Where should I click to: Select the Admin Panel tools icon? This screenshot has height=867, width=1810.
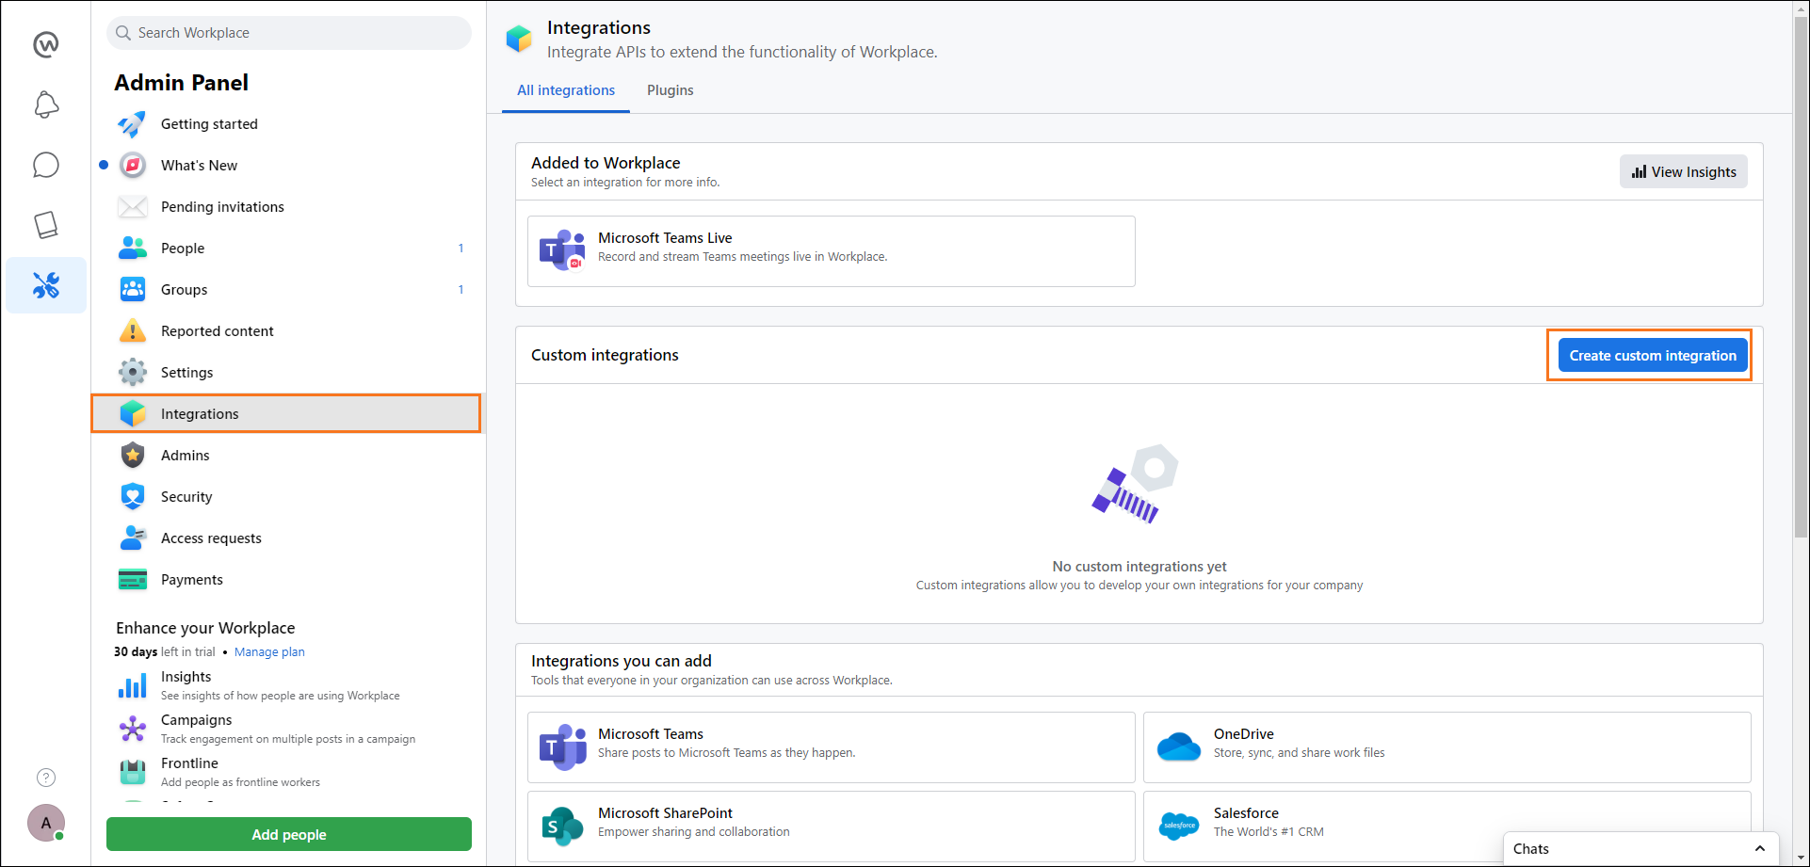[x=46, y=285]
